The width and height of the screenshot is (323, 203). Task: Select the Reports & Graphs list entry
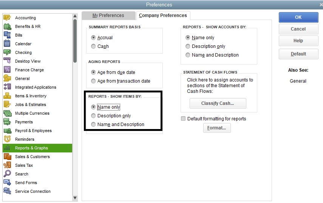(x=37, y=148)
